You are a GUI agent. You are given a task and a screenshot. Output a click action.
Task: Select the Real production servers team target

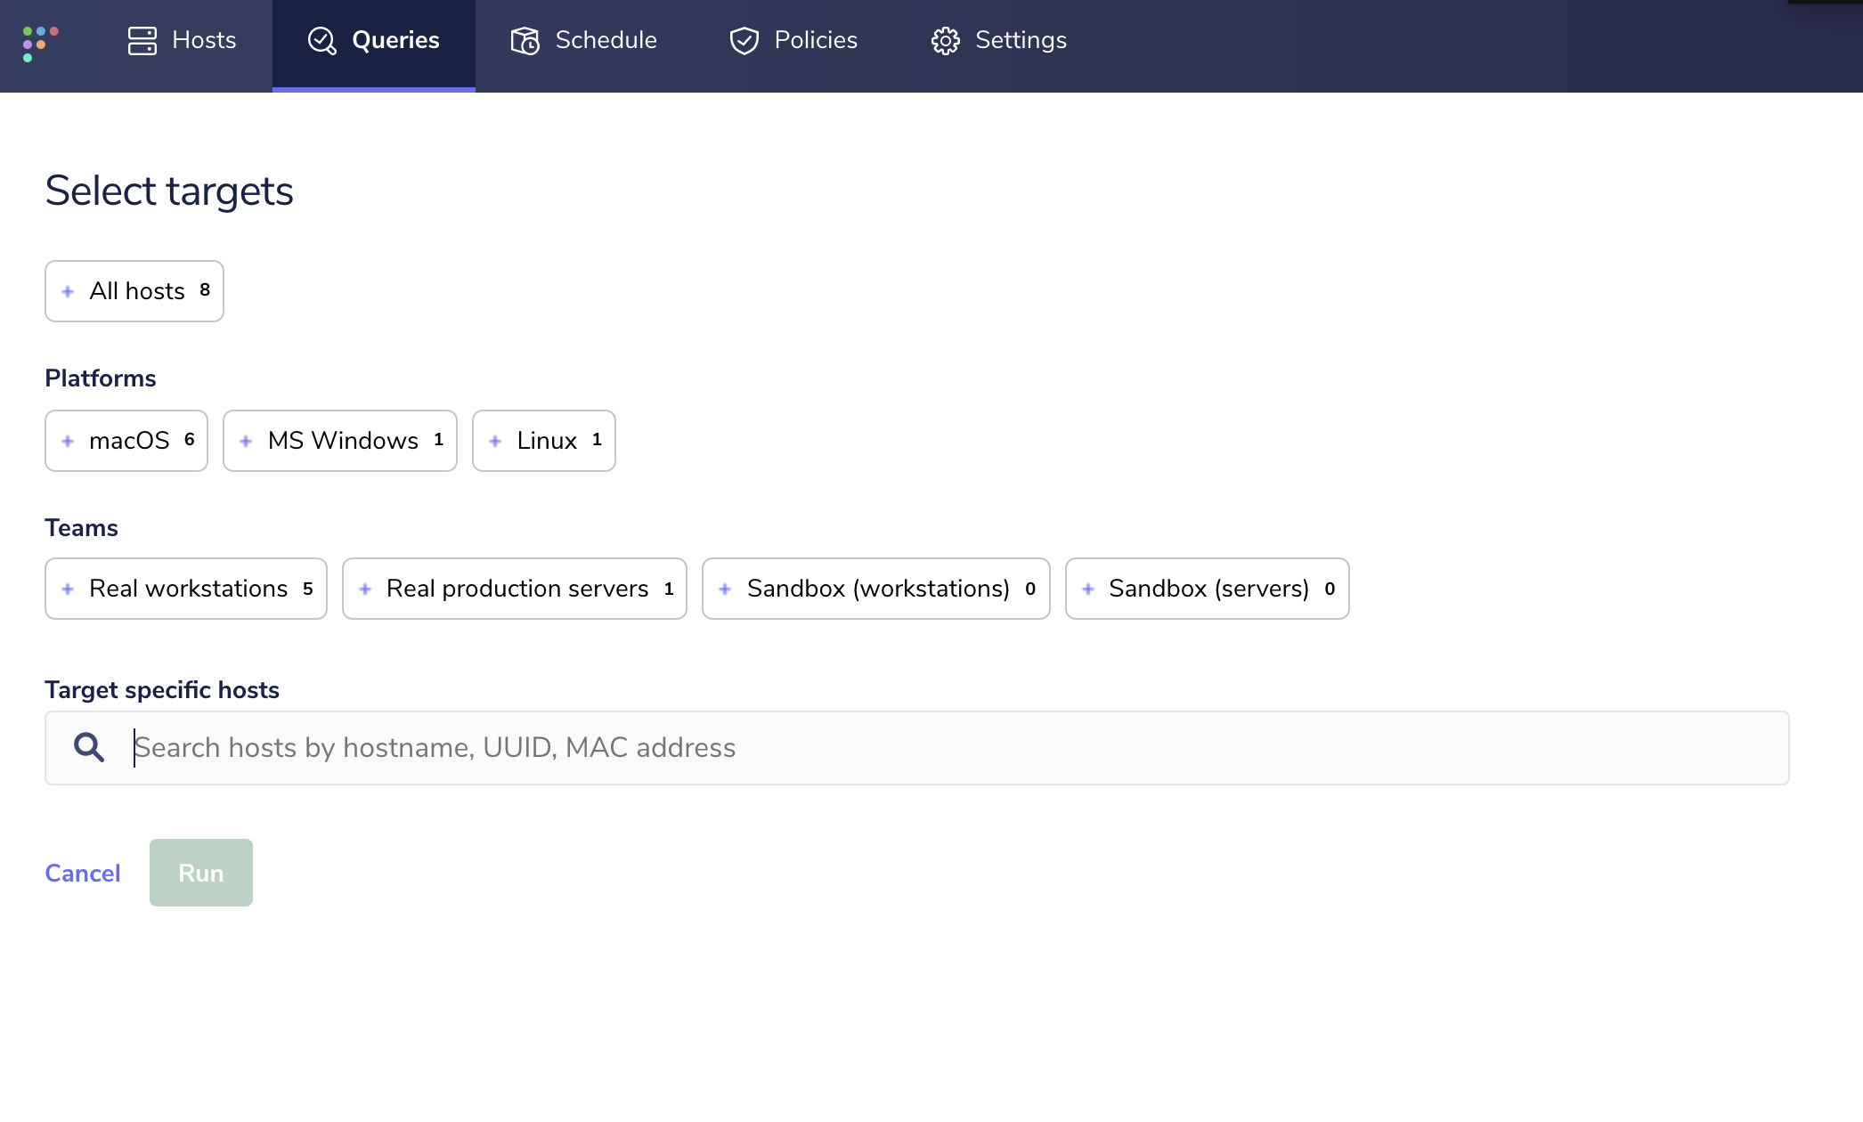(x=514, y=589)
